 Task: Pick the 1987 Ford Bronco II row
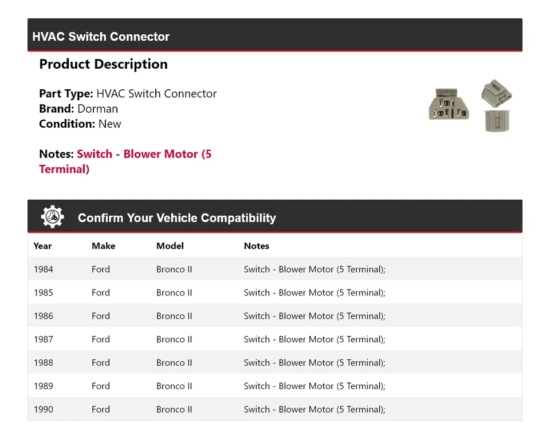[x=274, y=339]
